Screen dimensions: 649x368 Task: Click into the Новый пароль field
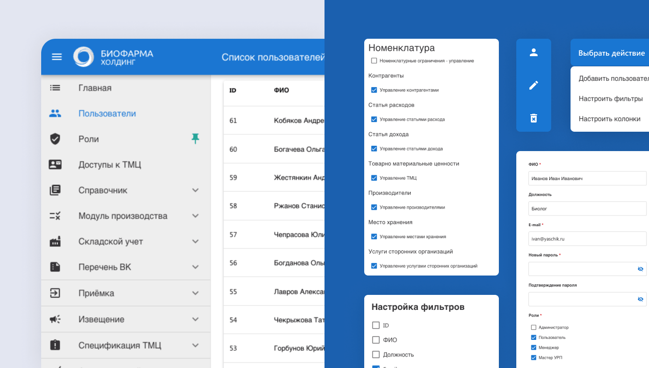click(x=587, y=269)
